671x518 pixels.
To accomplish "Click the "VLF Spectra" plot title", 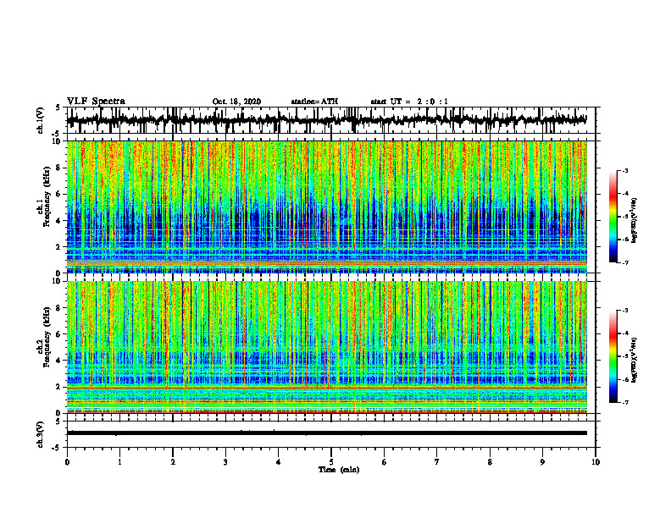I will tap(96, 101).
